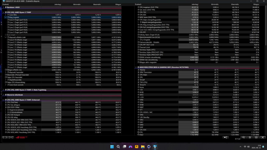Open the round browser taskbar icon
This screenshot has width=267, height=150.
(149, 147)
